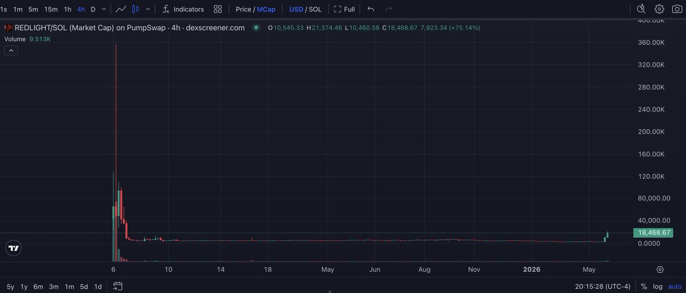Redo the last chart action

pos(389,9)
